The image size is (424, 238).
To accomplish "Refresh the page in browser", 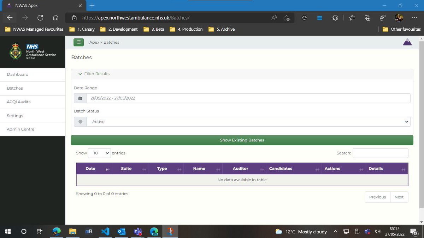I will click(40, 18).
